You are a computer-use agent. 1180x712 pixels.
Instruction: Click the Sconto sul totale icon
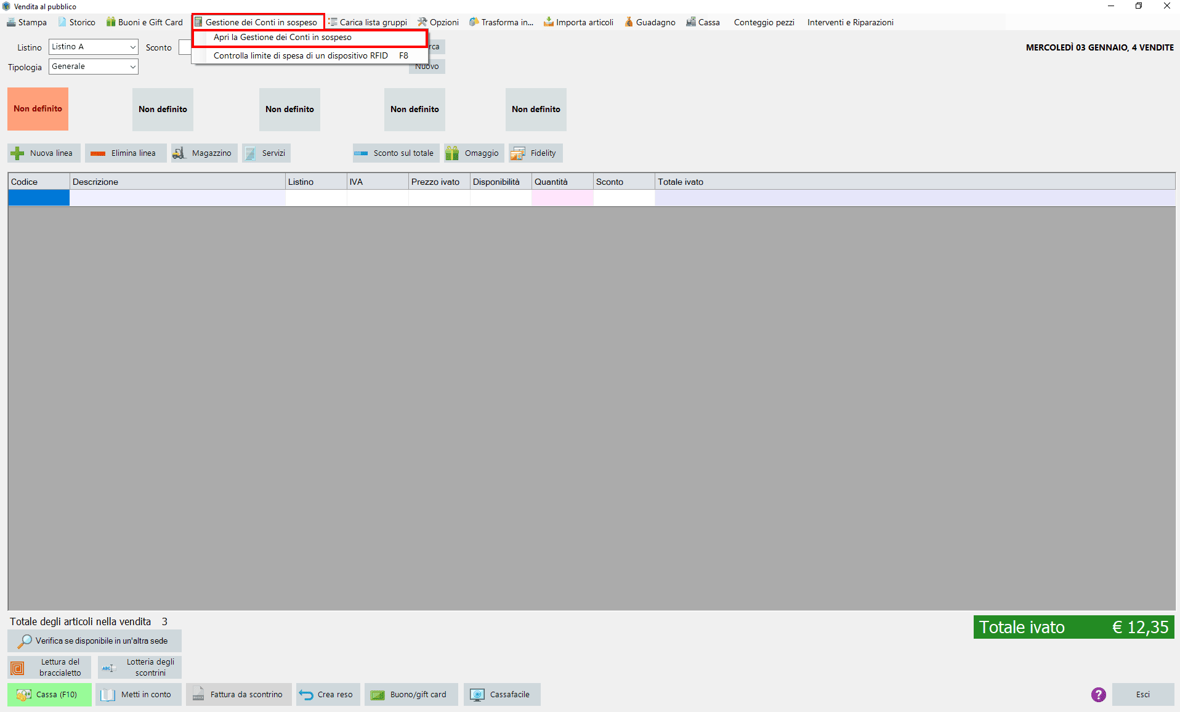pos(361,153)
